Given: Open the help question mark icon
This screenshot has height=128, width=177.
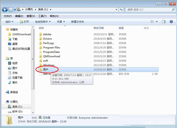Looking at the screenshot, I should (x=171, y=22).
